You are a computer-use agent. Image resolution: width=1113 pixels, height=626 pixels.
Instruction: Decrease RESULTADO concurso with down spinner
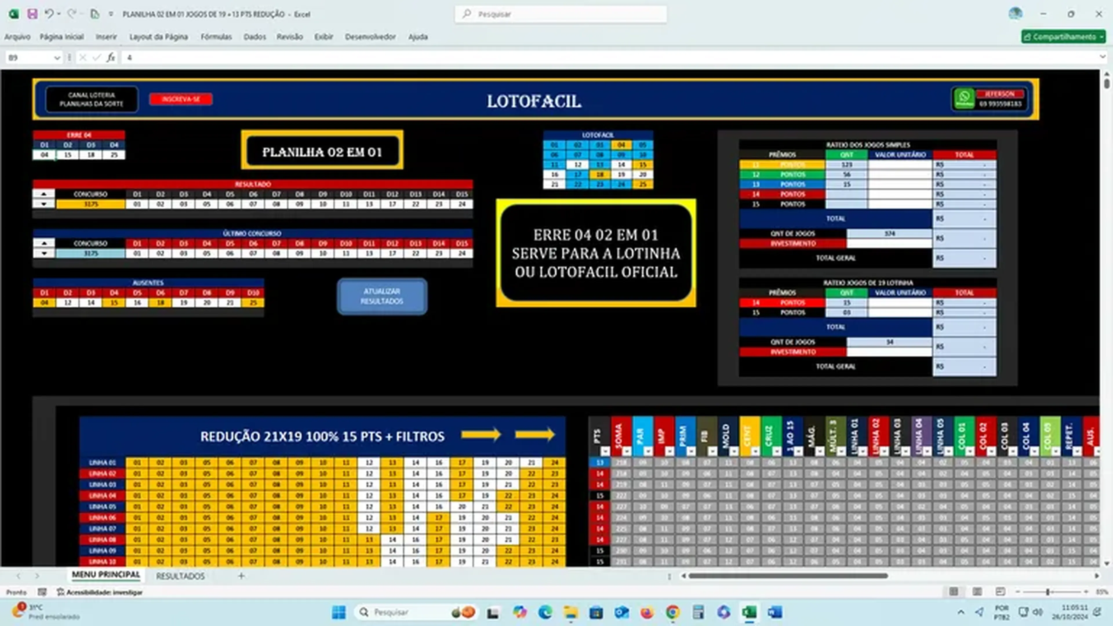point(44,204)
